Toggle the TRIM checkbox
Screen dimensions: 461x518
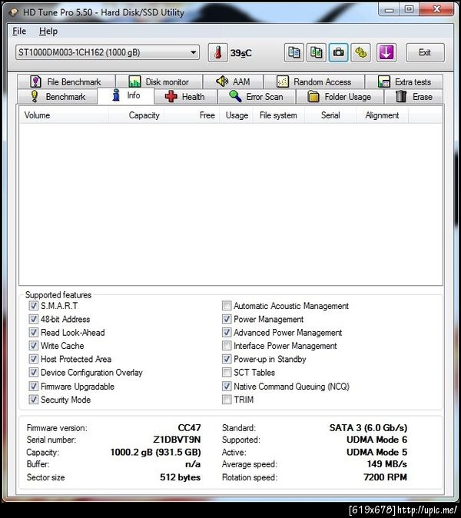227,400
